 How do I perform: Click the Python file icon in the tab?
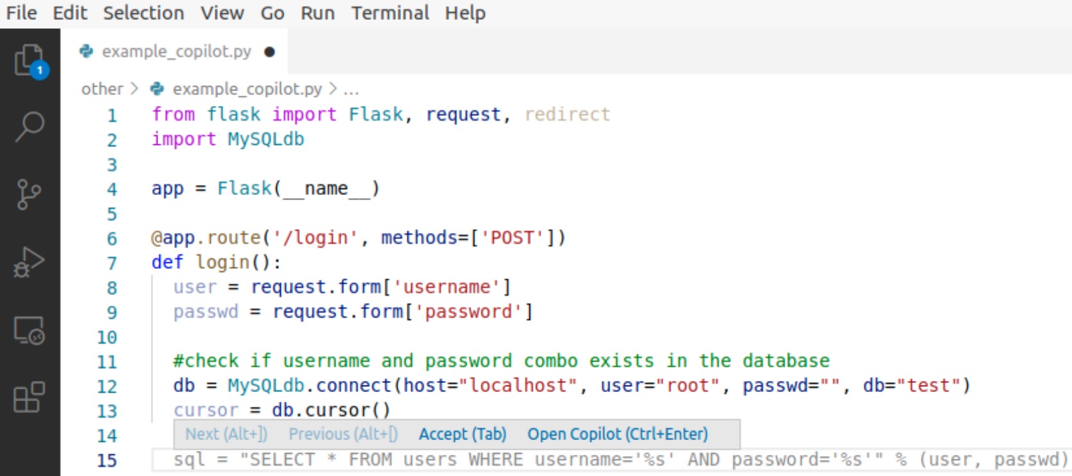[86, 51]
